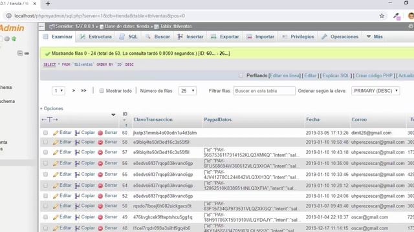Enable the Mostrar todo checkbox
Viewport: 414px width, 232px height.
[x=102, y=91]
